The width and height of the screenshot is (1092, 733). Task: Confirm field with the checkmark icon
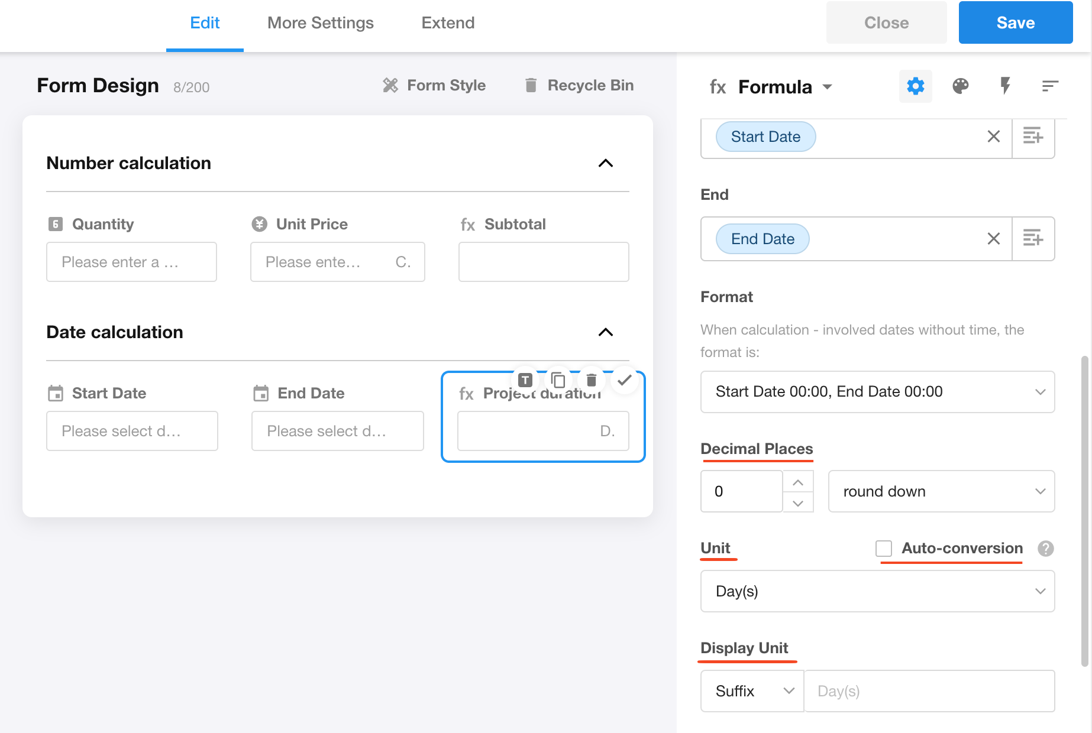(624, 380)
